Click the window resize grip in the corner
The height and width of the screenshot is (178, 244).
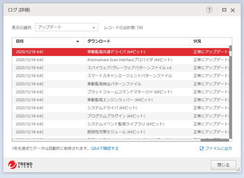pos(238,170)
